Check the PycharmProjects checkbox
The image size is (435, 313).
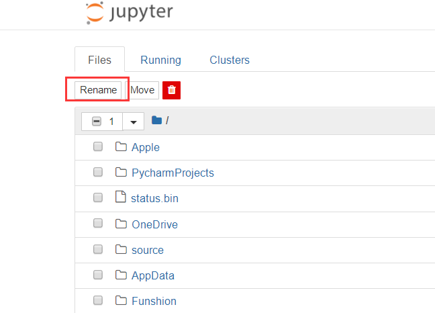click(98, 172)
